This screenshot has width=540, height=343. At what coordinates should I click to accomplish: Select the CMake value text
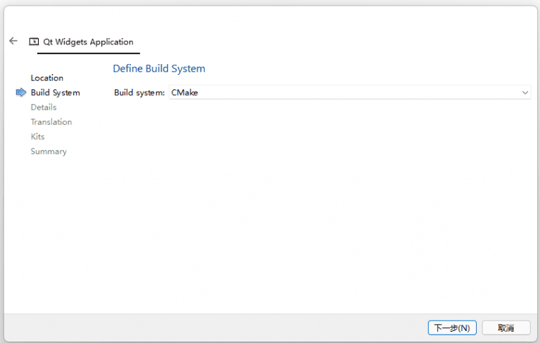pyautogui.click(x=185, y=92)
